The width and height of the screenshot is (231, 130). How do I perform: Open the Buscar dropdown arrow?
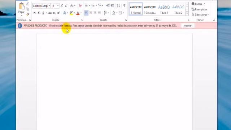[205, 4]
